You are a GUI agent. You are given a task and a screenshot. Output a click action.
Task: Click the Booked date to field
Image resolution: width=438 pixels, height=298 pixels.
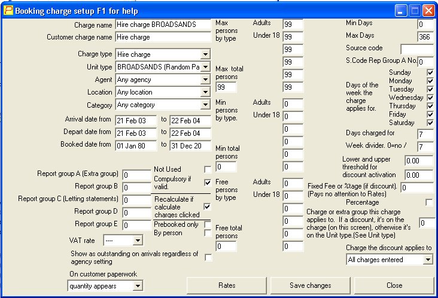(x=190, y=146)
